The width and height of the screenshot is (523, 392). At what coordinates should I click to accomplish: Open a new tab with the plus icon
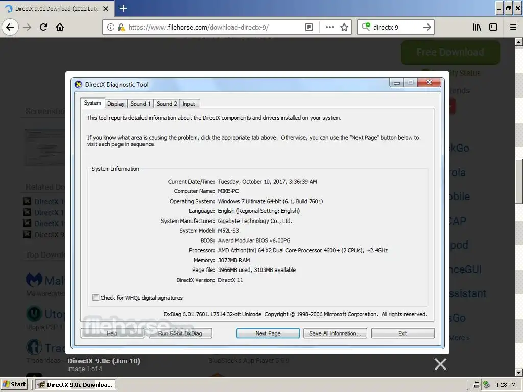(123, 8)
